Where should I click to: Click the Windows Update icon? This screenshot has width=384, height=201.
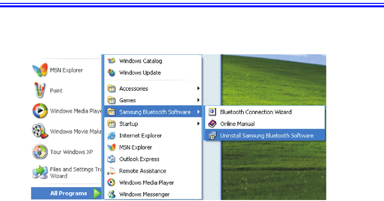(x=111, y=72)
